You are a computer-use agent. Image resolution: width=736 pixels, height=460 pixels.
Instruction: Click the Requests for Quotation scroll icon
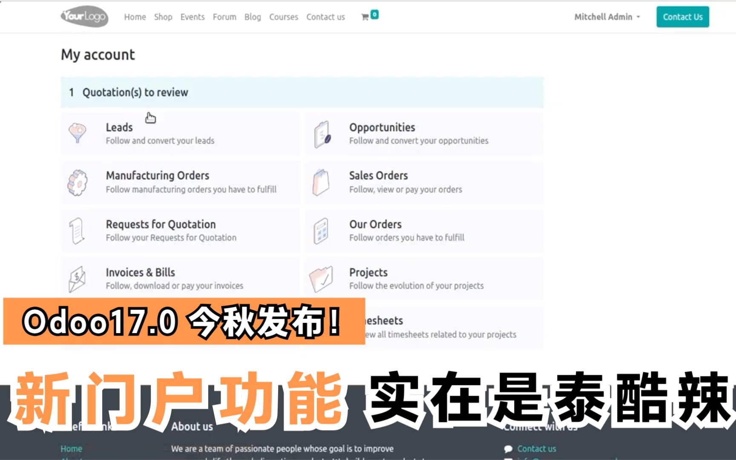(77, 231)
